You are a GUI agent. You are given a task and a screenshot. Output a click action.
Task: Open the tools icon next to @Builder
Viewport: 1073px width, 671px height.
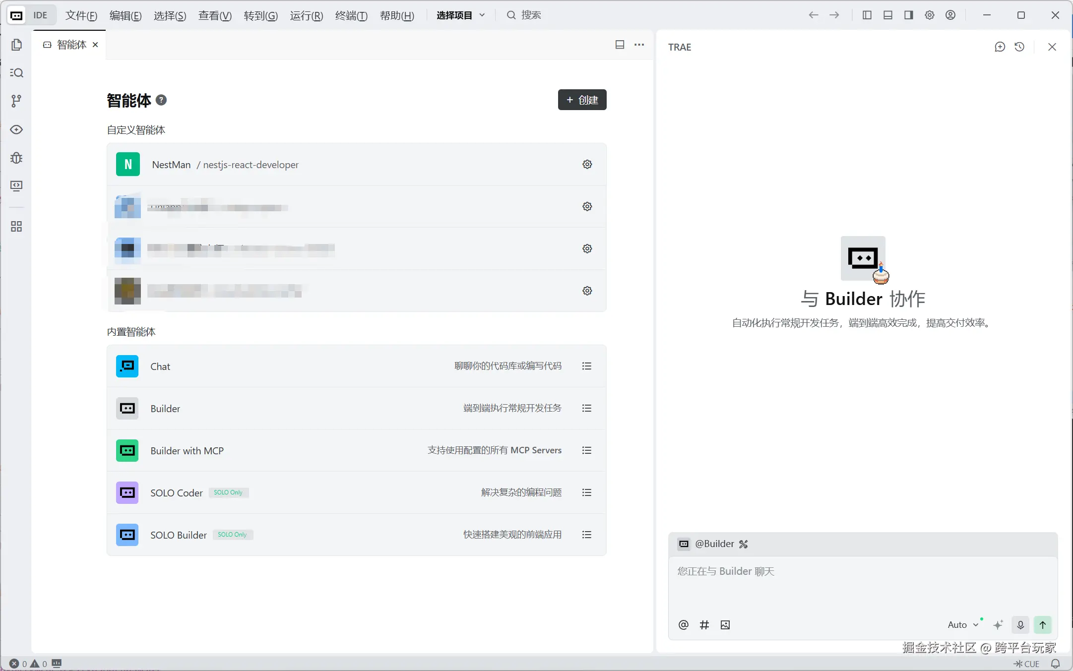pos(743,544)
